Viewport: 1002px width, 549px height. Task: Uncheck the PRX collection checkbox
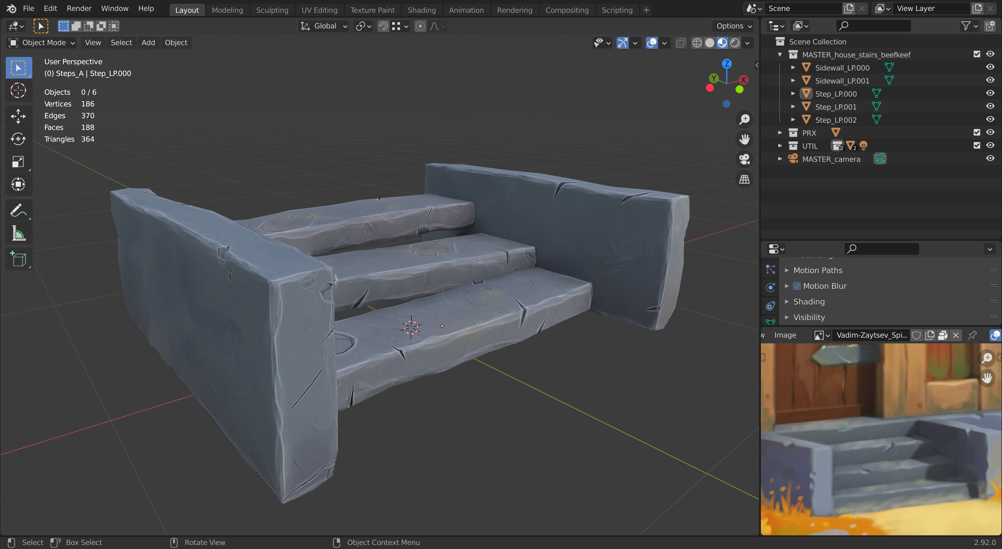pos(976,132)
